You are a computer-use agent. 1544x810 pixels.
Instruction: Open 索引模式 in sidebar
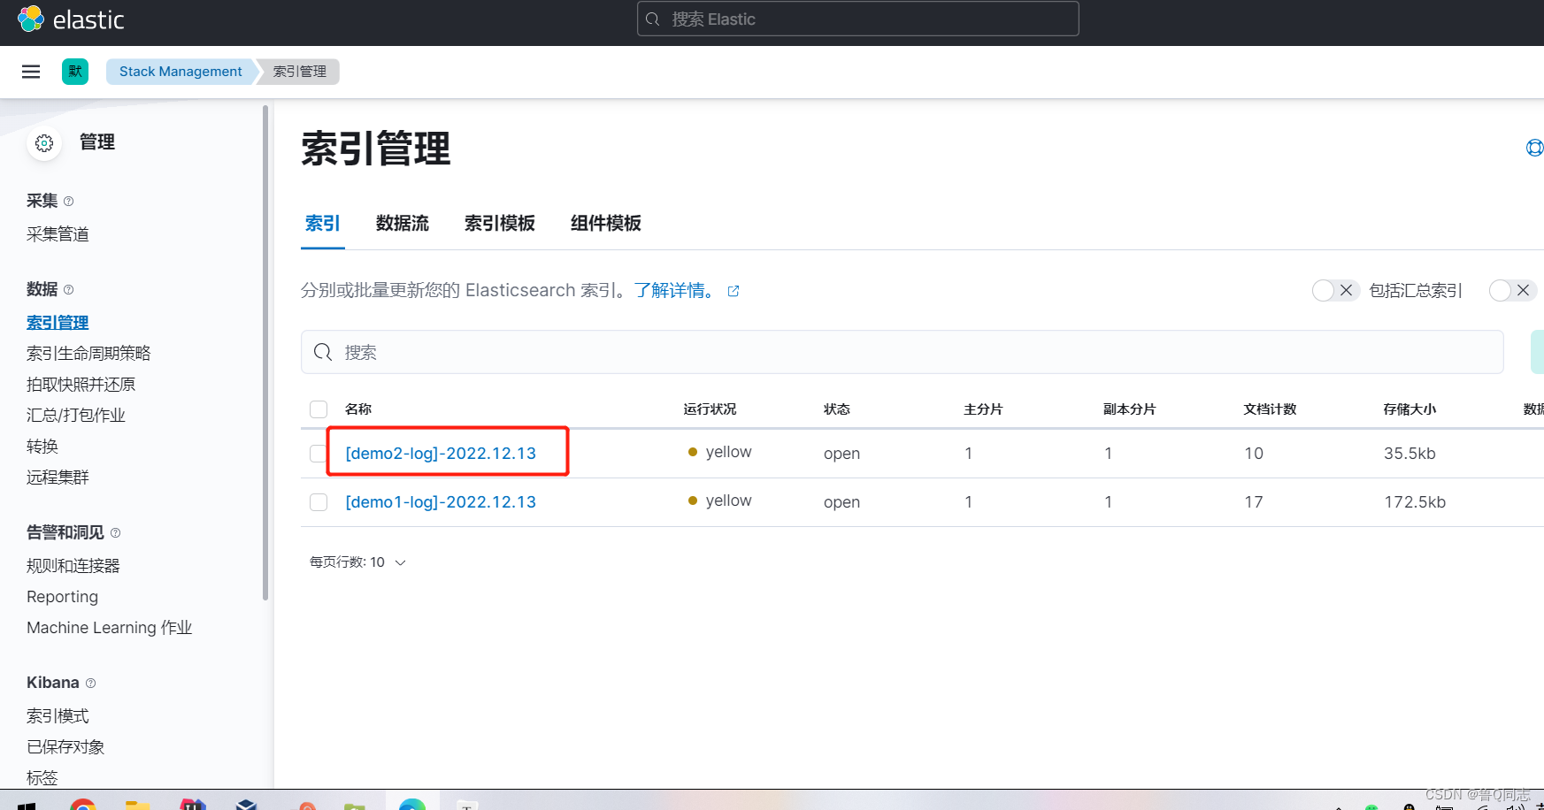point(58,716)
